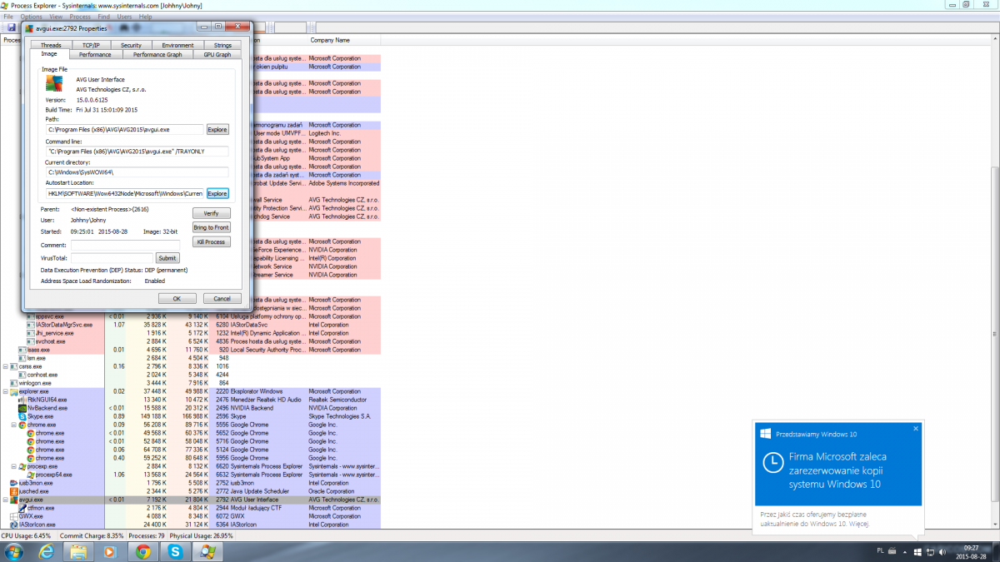Switch to the GPU Graph tab
Screen dimensions: 1000x562
[217, 55]
